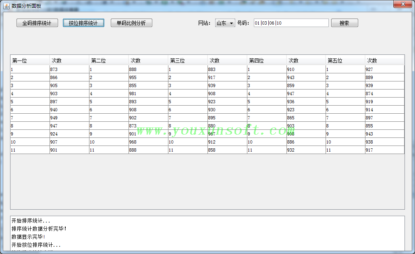
Task: Click the cell showing count 968
Action: tap(148, 142)
